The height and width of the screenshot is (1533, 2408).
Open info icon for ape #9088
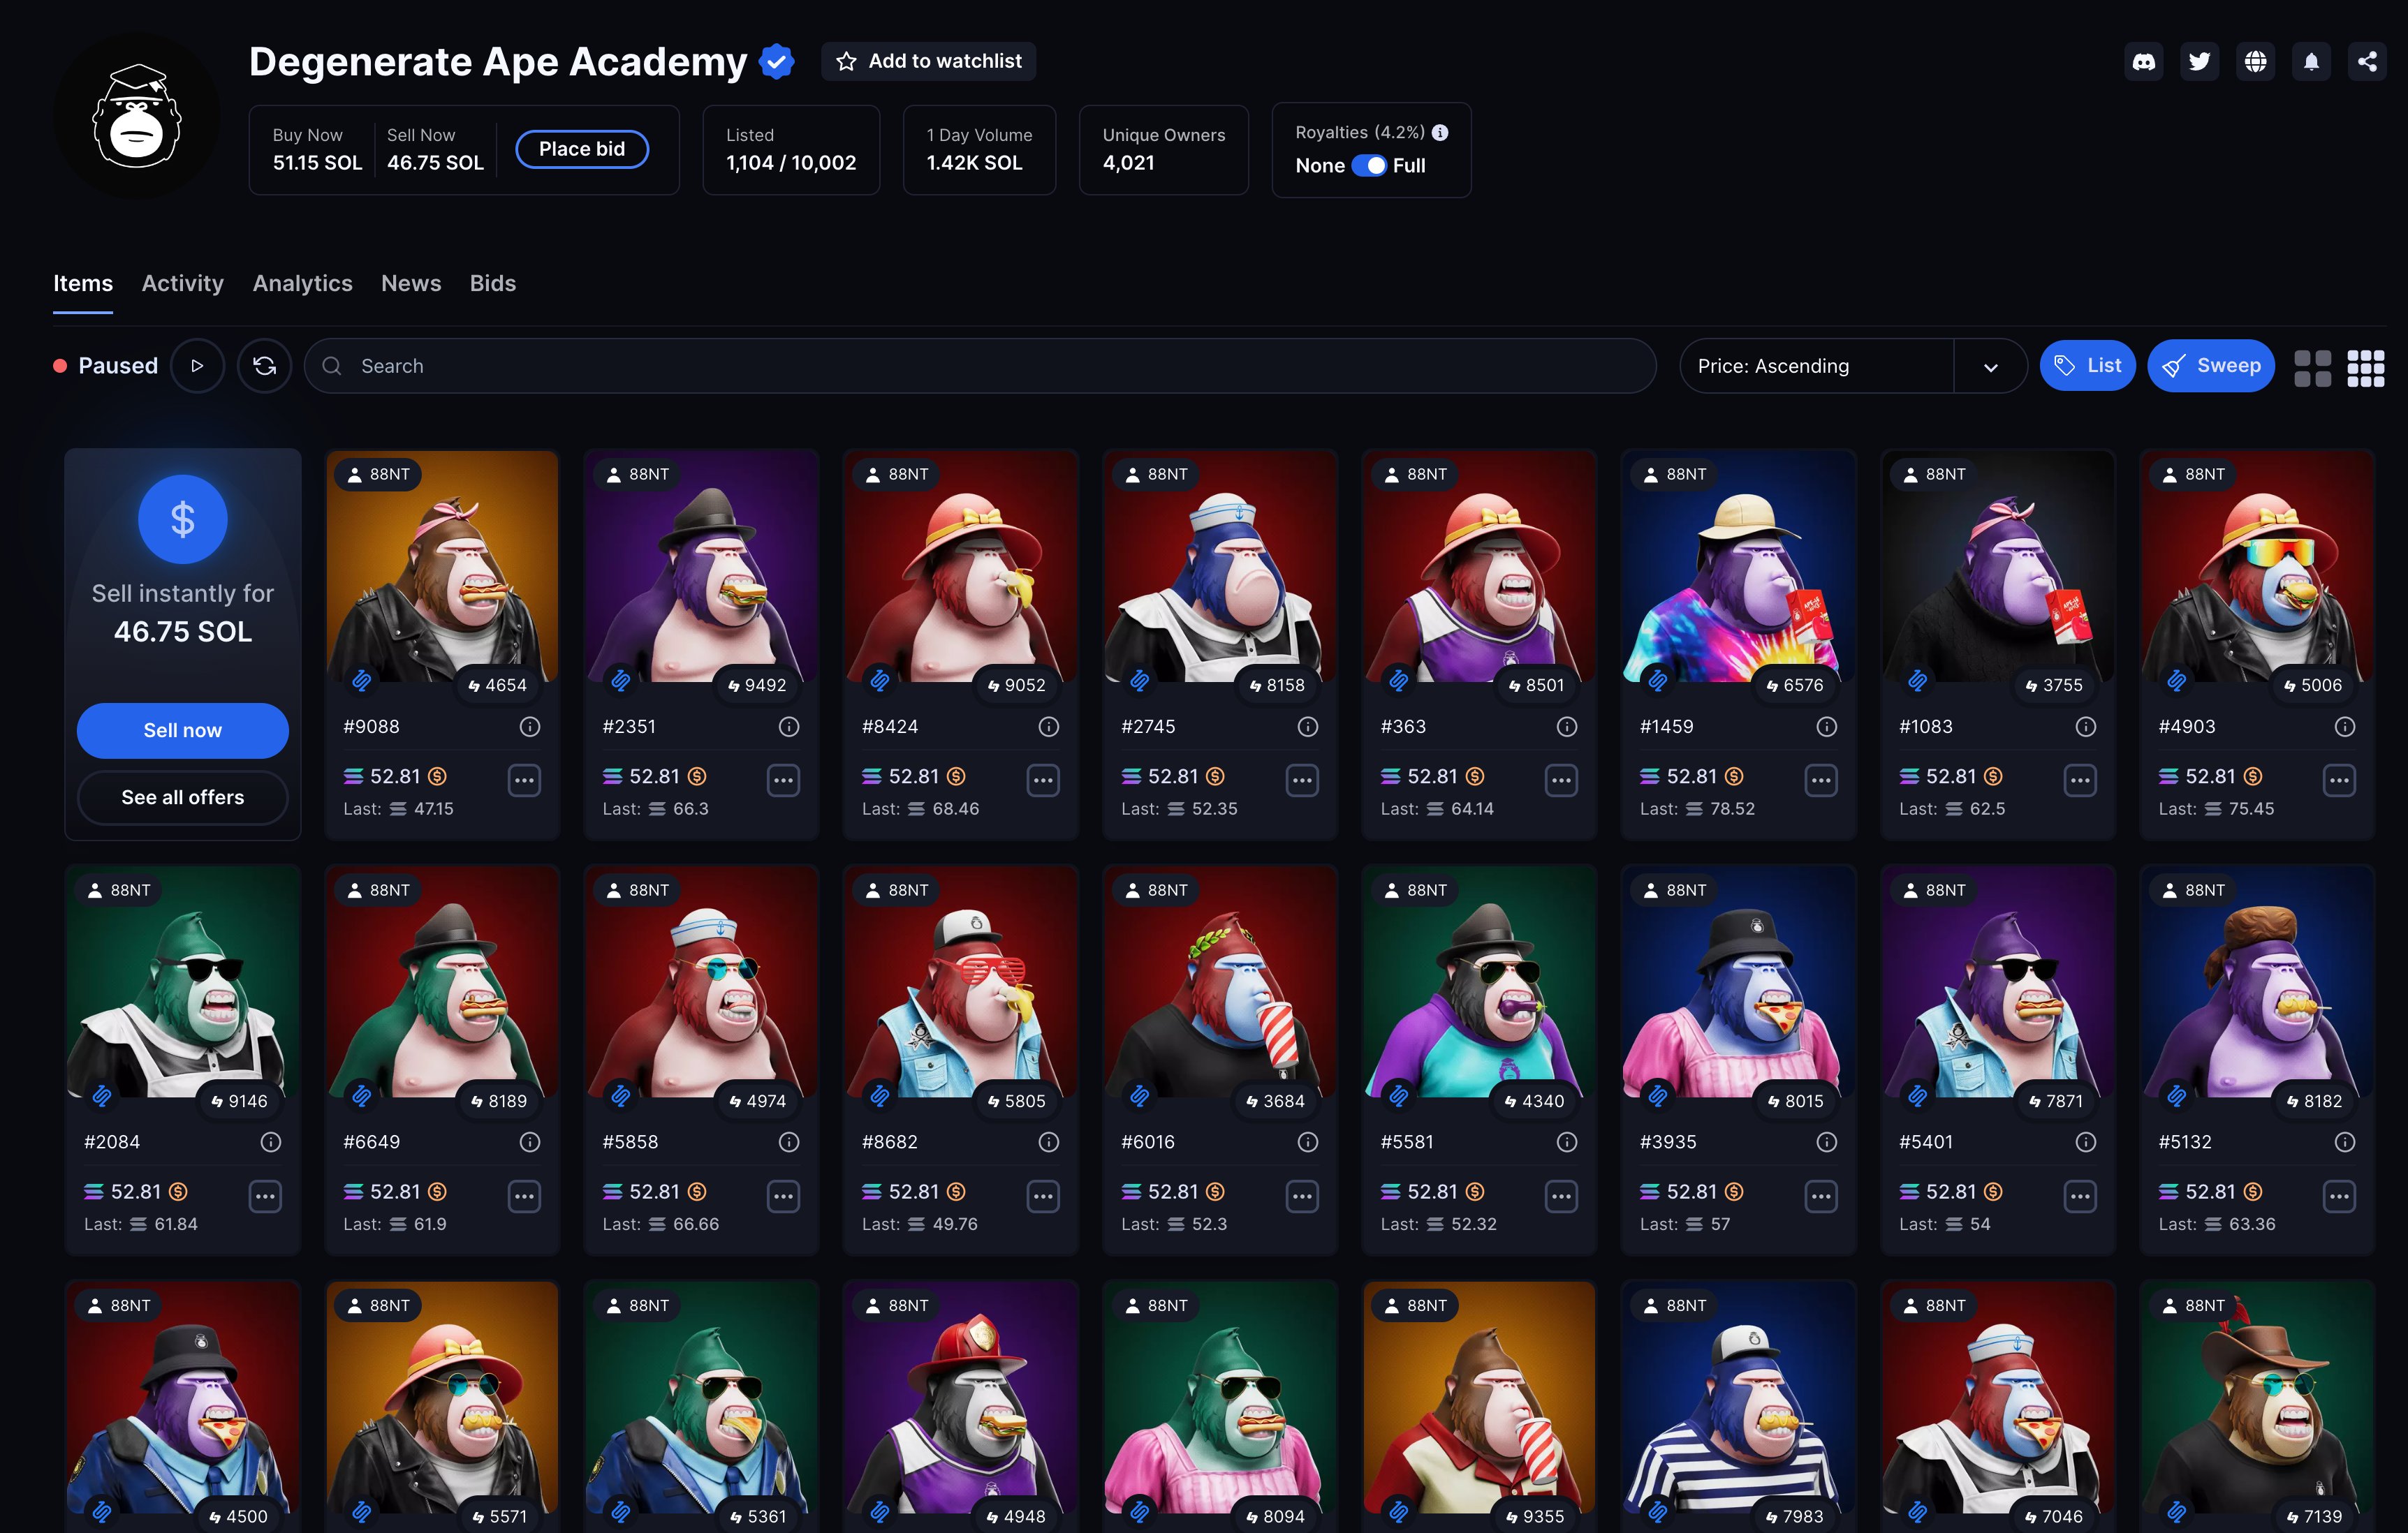pyautogui.click(x=530, y=727)
